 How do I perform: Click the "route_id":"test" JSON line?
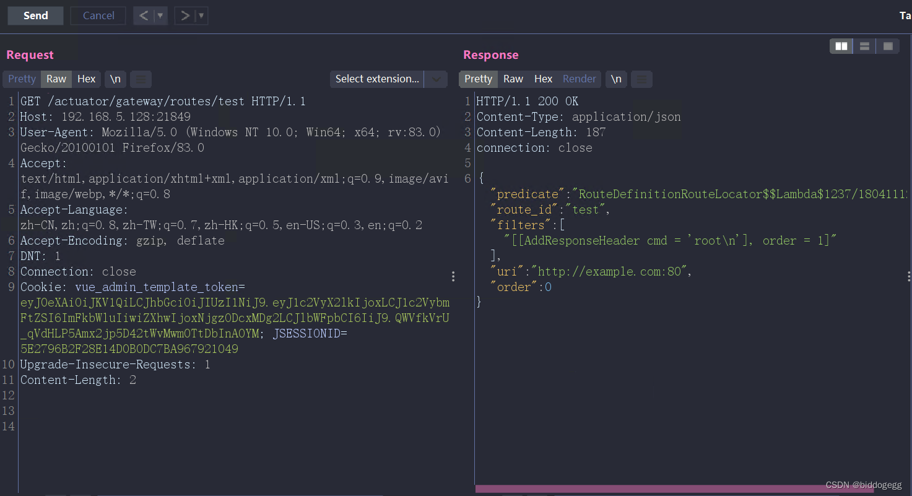pyautogui.click(x=550, y=209)
